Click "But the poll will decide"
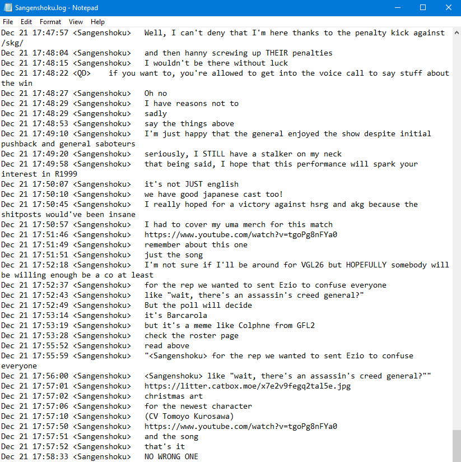 198,305
